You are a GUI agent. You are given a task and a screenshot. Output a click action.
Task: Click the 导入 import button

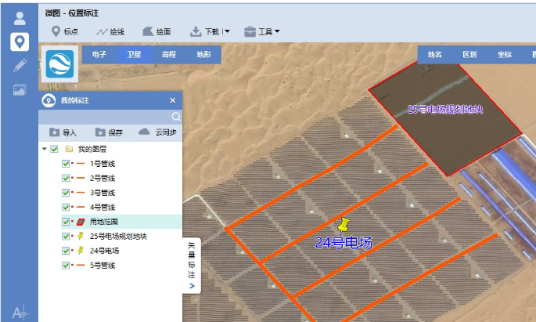click(63, 132)
